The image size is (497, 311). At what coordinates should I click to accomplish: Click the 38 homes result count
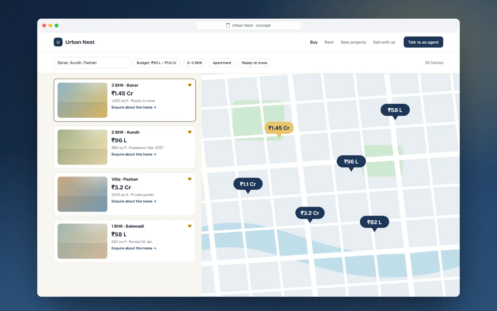[x=434, y=63]
